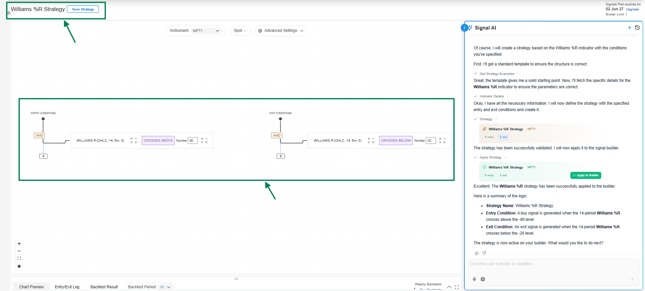The height and width of the screenshot is (291, 645).
Task: Switch to the Entry/Exit Log tab
Action: pyautogui.click(x=67, y=287)
